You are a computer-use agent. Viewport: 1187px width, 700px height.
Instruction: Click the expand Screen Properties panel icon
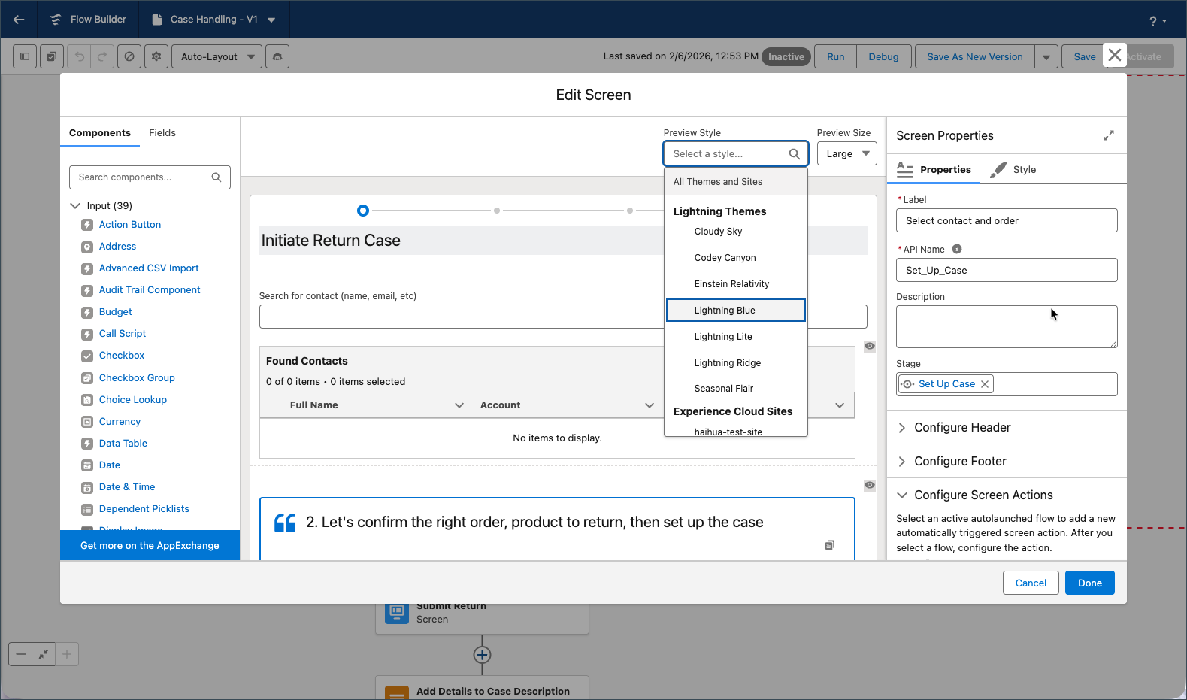click(x=1108, y=135)
